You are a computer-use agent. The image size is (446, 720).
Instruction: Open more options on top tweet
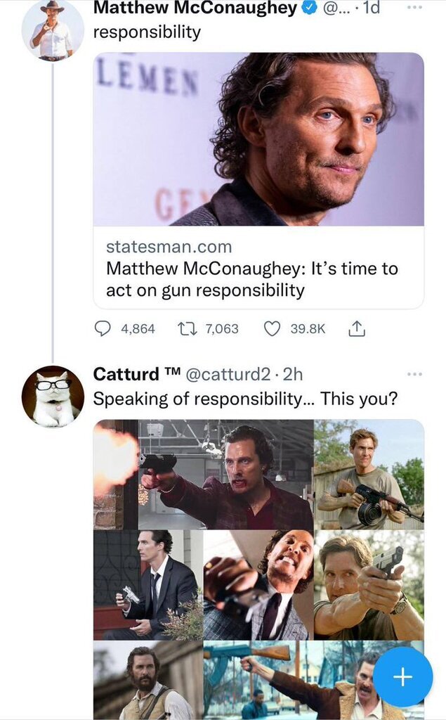[414, 8]
